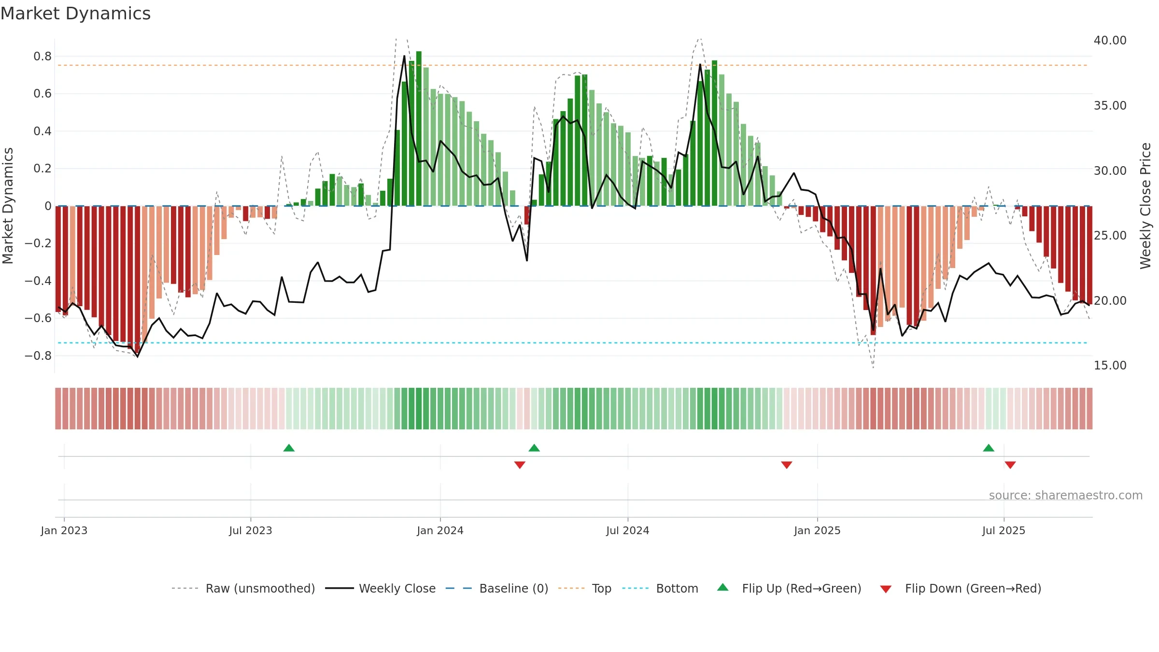Image resolution: width=1159 pixels, height=652 pixels.
Task: Click the red Flip Down legend triangle icon
Action: point(886,589)
